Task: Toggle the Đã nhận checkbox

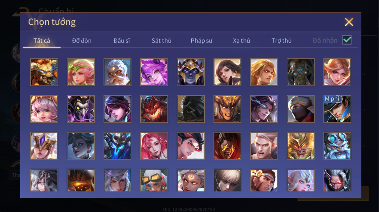Action: pyautogui.click(x=347, y=40)
